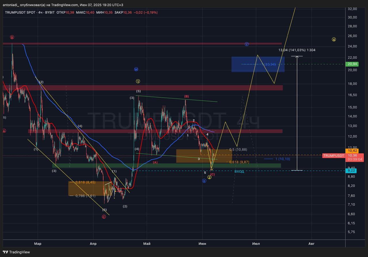
Task: Click the 24,00 price scale value
Action: [352, 46]
